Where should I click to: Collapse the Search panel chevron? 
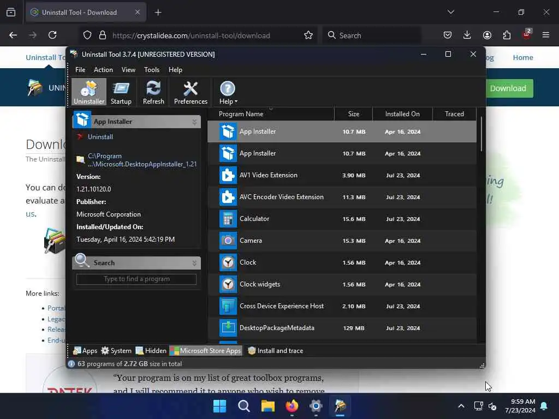pyautogui.click(x=194, y=263)
